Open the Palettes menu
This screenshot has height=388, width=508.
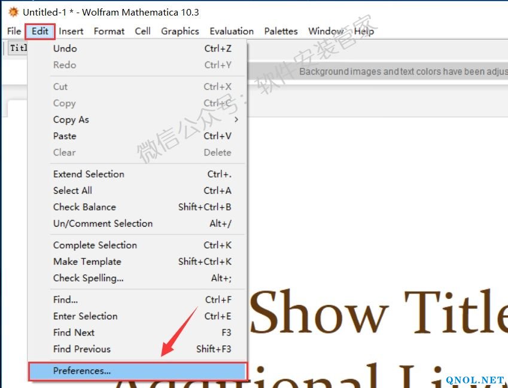pyautogui.click(x=281, y=31)
